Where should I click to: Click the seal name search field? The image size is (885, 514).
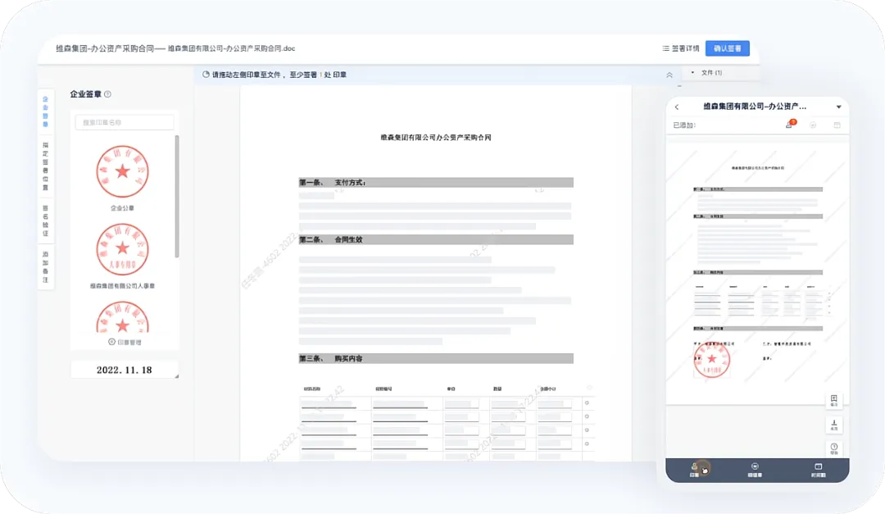125,122
